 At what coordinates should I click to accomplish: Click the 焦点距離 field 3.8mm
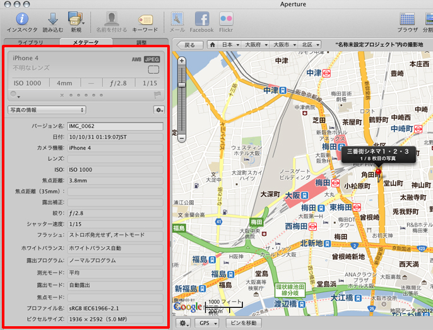click(x=115, y=180)
